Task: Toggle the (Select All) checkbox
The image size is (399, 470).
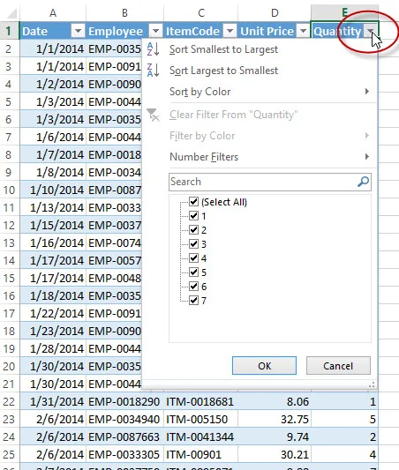Action: click(x=194, y=202)
